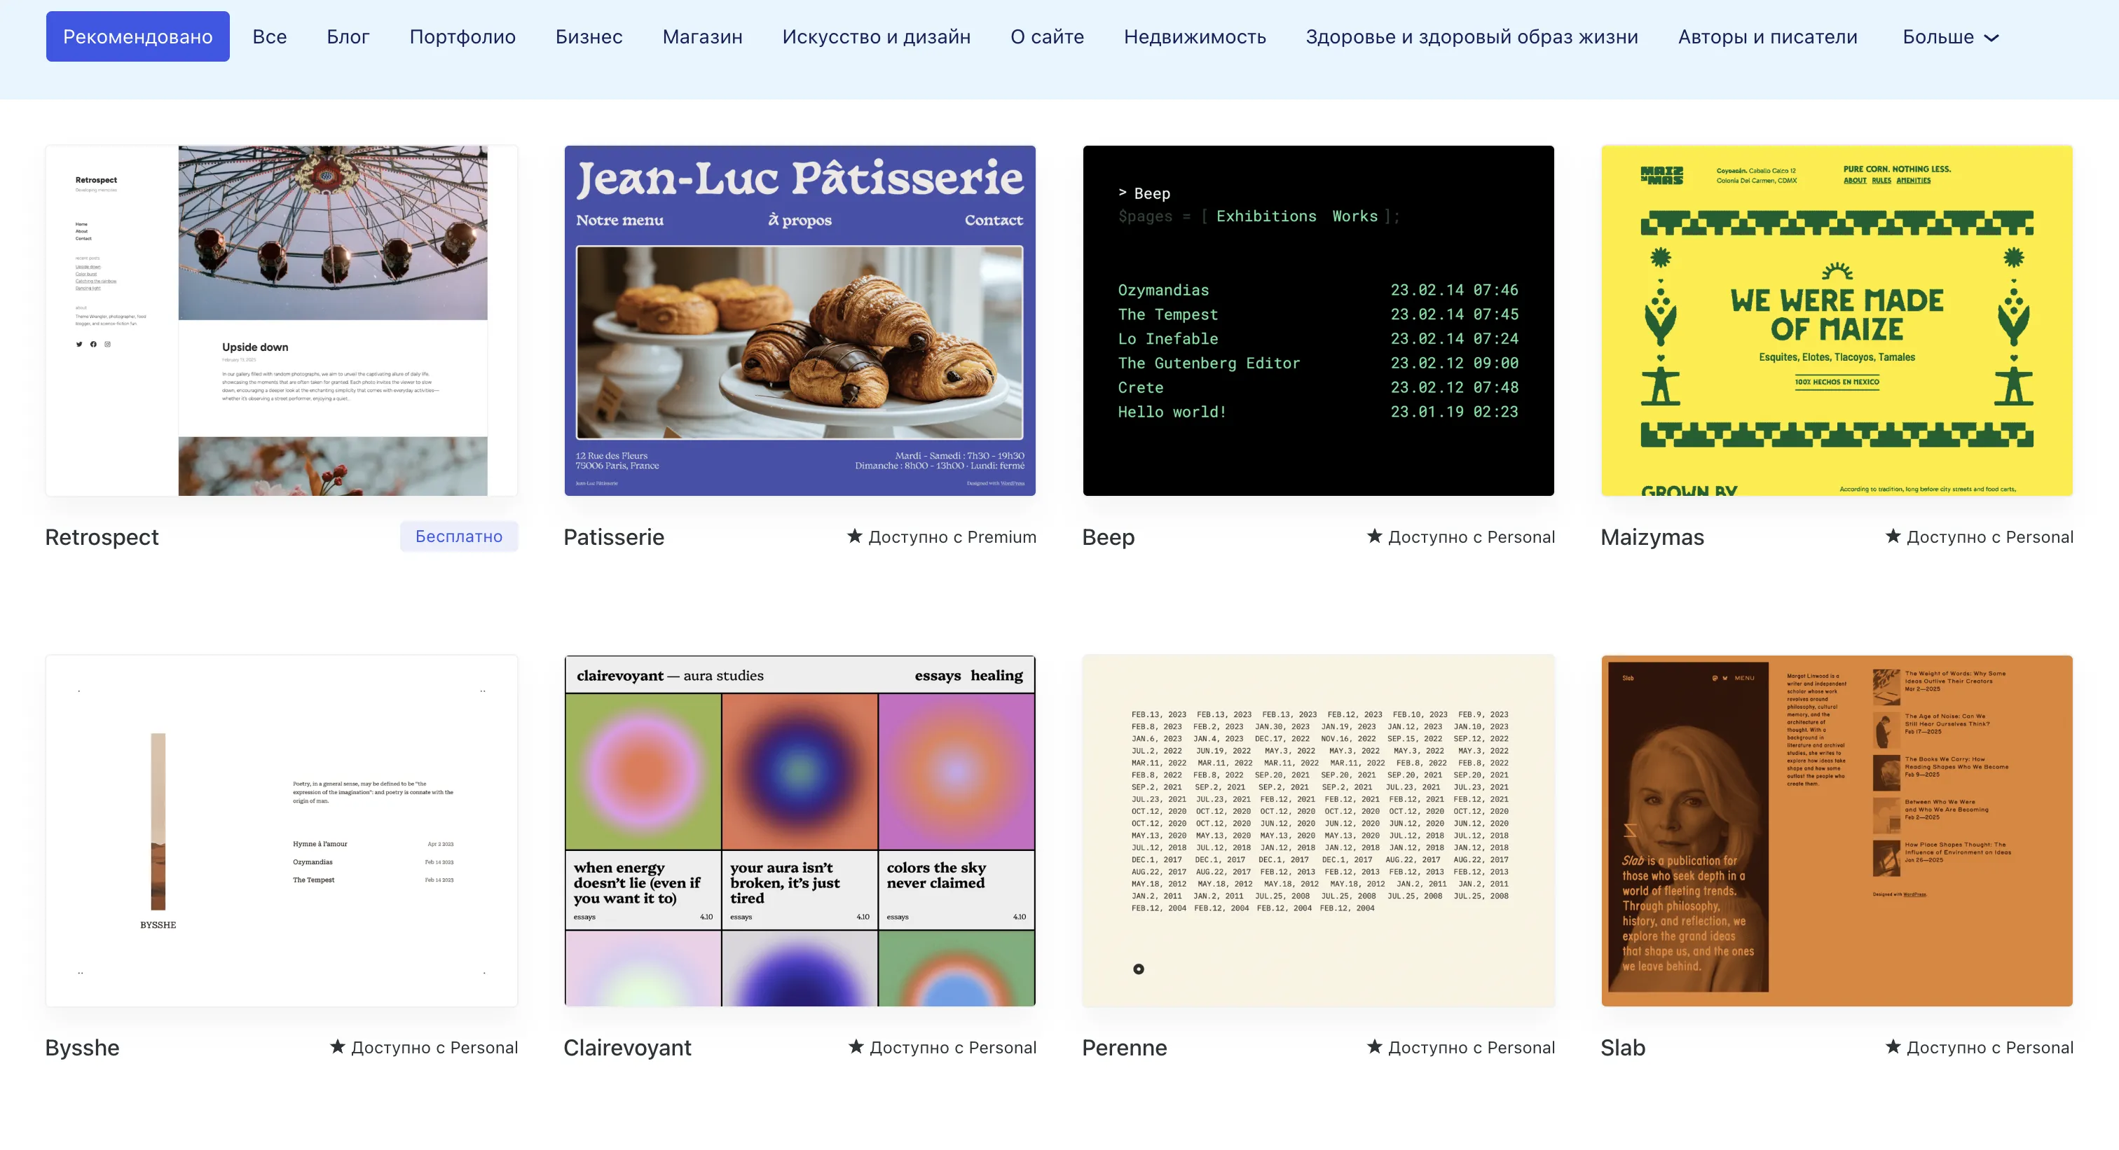
Task: Click Доступно с Personal label under Slab
Action: point(1989,1047)
